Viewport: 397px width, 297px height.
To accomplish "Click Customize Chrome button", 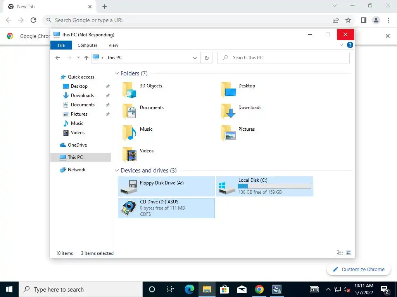I will [x=359, y=269].
